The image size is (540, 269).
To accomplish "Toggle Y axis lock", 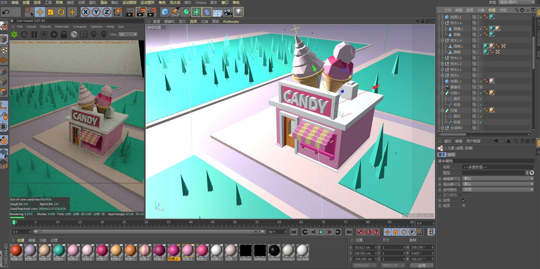I will coord(96,12).
